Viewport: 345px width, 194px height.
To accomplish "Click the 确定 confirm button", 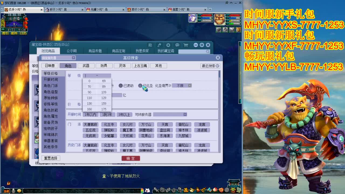I will (x=131, y=158).
